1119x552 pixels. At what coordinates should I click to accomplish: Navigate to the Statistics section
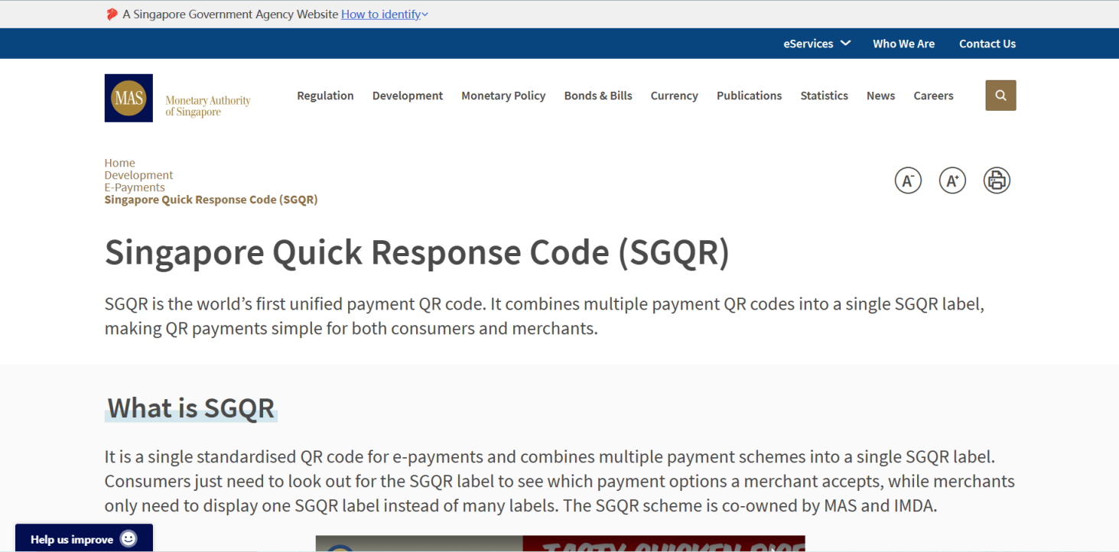824,96
